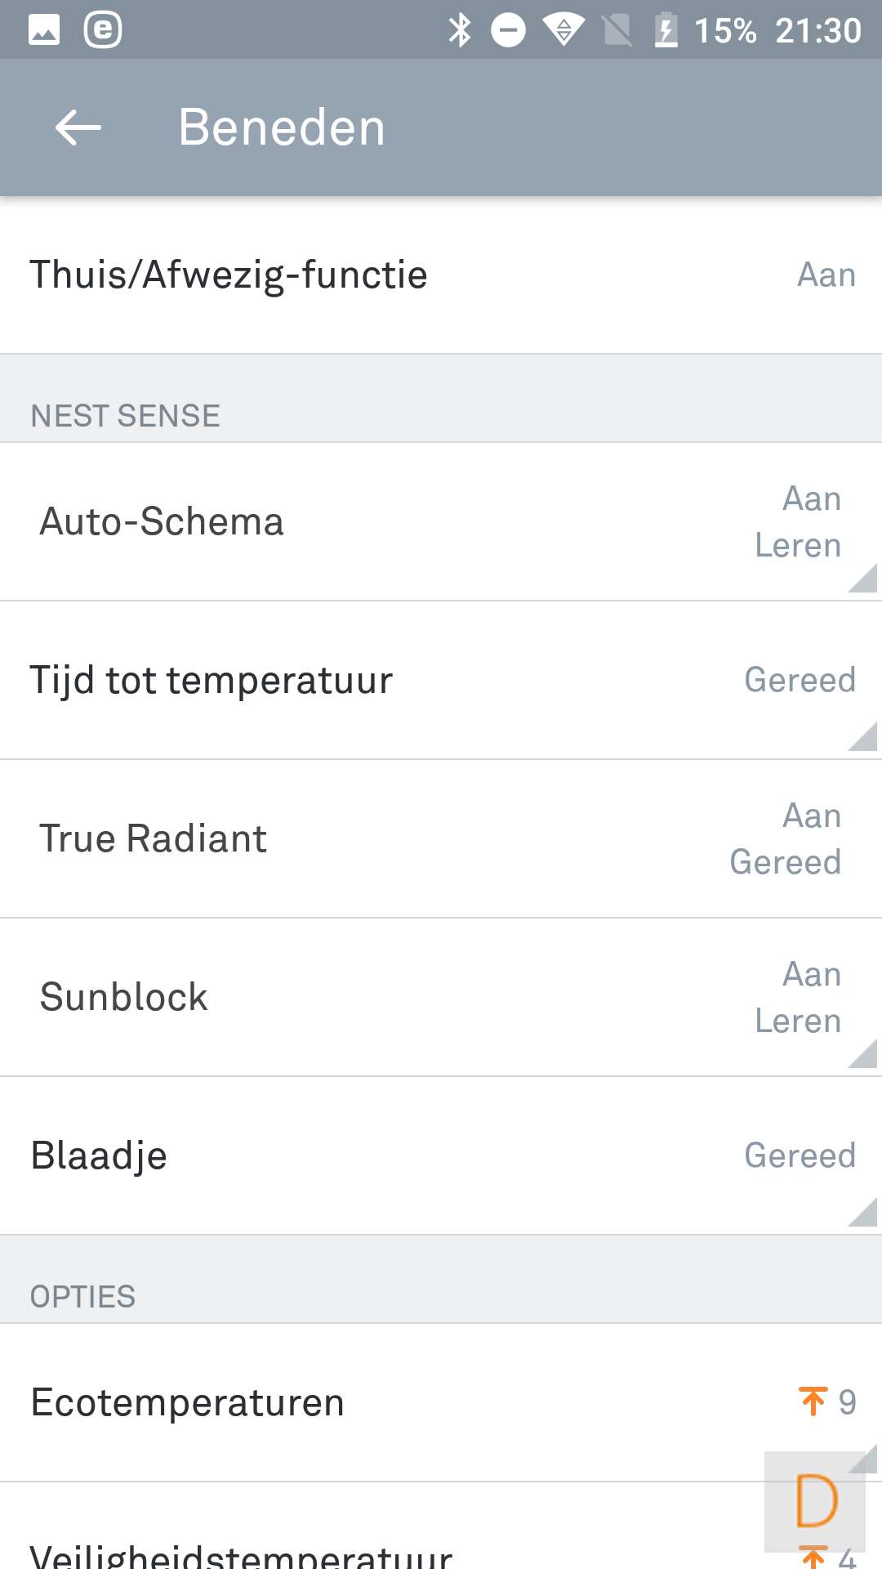Toggle Thuis/Afwezig-functie Aan setting
The height and width of the screenshot is (1569, 882).
tap(826, 275)
